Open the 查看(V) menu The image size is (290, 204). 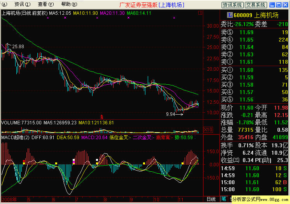(x=46, y=4)
